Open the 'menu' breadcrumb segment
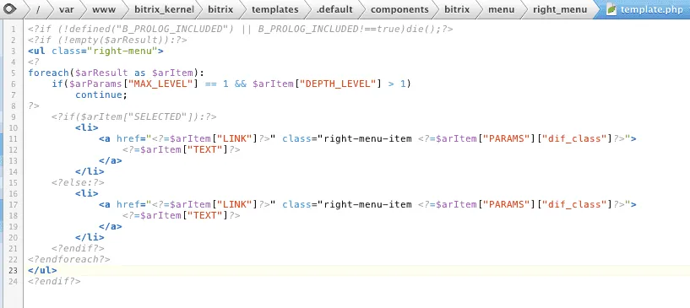Screen dimensions: 690x308 pyautogui.click(x=501, y=9)
